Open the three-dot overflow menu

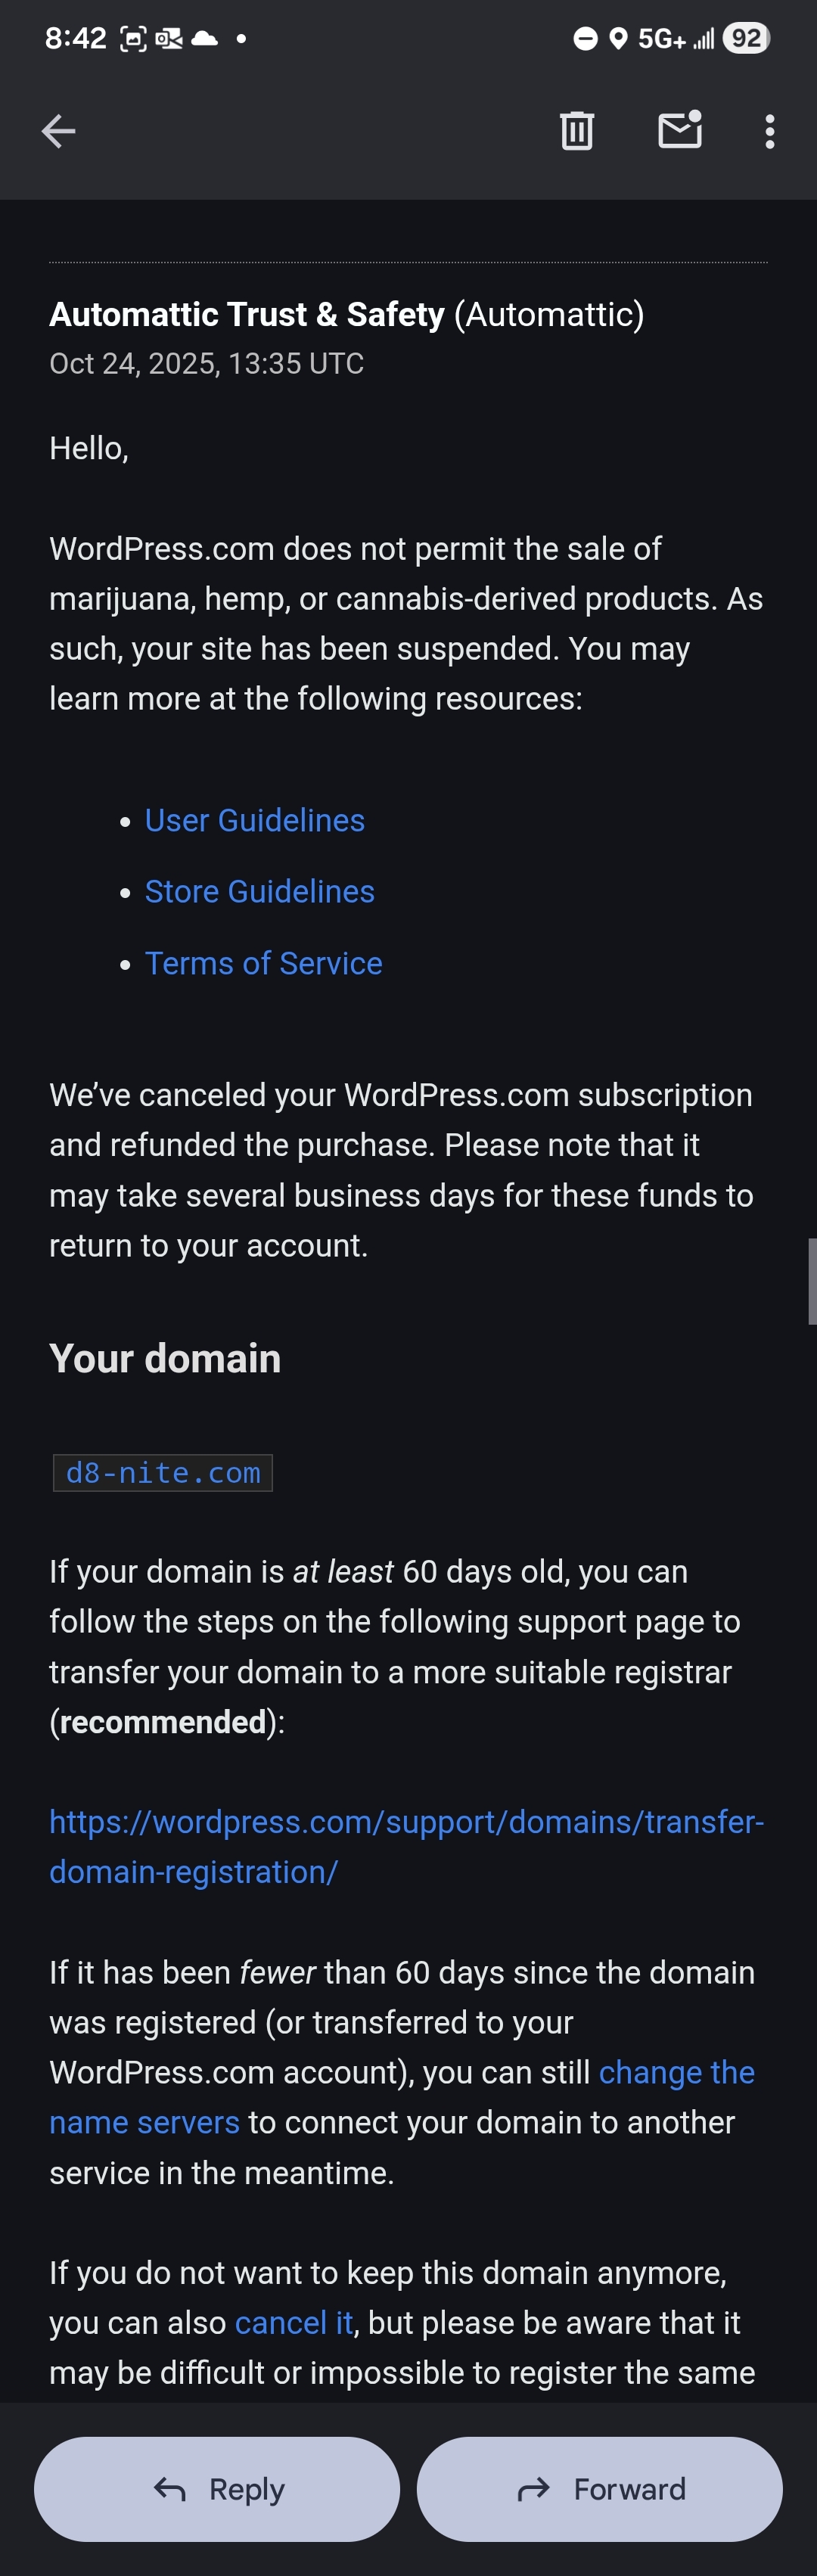click(x=769, y=131)
